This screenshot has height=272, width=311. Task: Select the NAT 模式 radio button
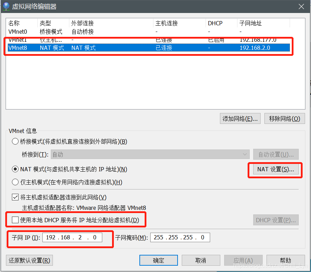[x=15, y=169]
